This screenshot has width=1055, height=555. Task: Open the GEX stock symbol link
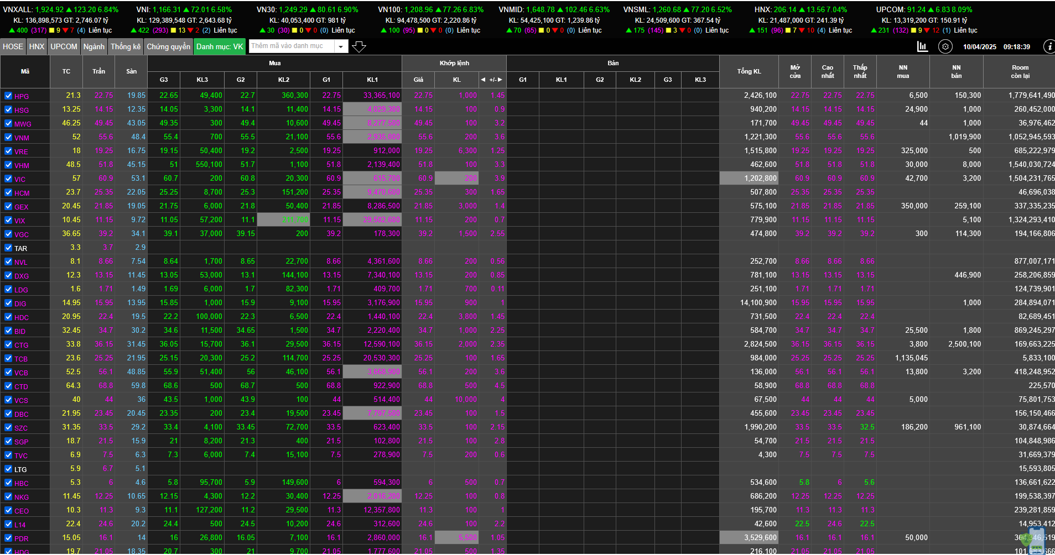tap(22, 207)
